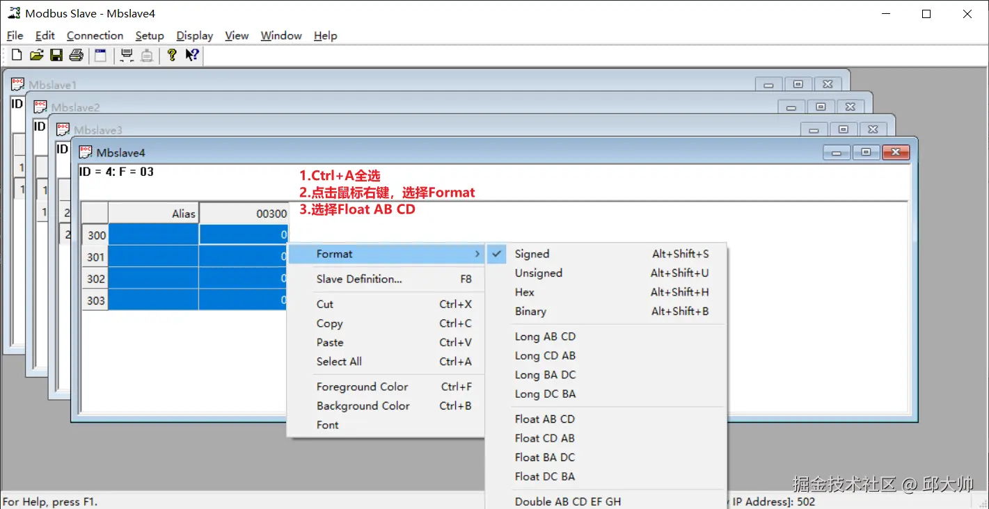Maximize the main Modbus Slave window
The width and height of the screenshot is (989, 509).
point(926,14)
